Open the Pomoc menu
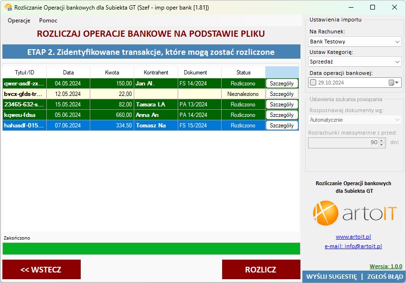 tap(48, 21)
